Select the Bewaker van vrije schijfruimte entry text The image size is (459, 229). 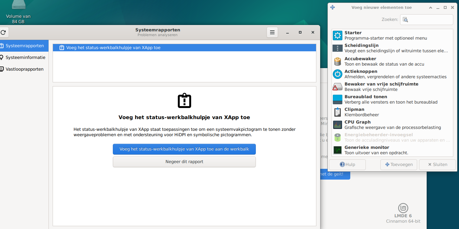click(381, 86)
